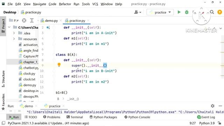This screenshot has width=224, height=126.
Task: Open the Edit menu
Action: (18, 4)
